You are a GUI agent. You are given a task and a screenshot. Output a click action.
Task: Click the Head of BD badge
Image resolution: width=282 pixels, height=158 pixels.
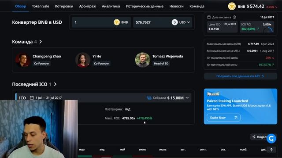[x=161, y=63]
